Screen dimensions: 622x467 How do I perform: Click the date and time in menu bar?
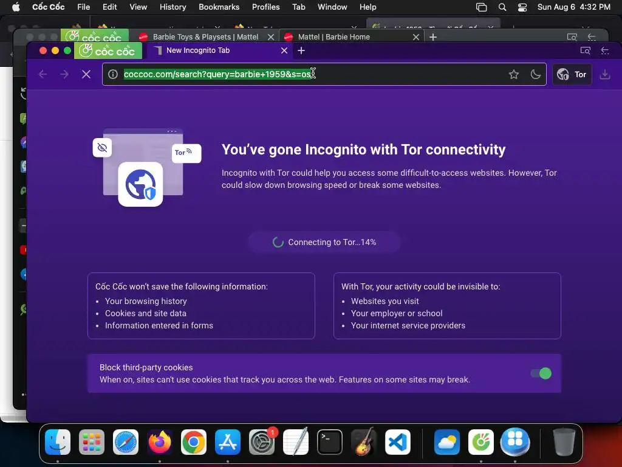point(573,7)
